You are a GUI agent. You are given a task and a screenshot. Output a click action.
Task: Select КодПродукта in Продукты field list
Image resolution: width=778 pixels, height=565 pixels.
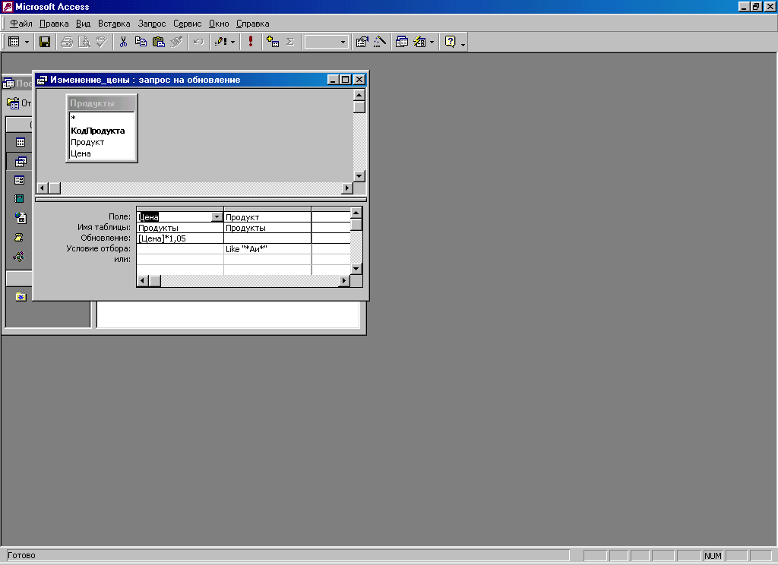pyautogui.click(x=98, y=131)
